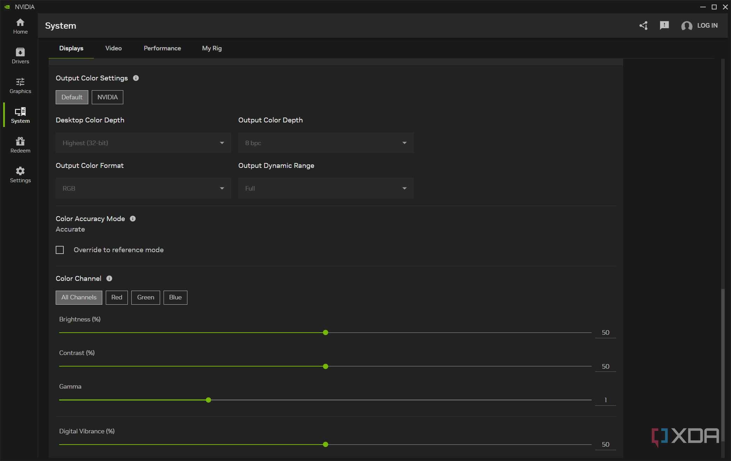This screenshot has width=731, height=461.
Task: Show info for Color Accuracy Mode
Action: [x=133, y=219]
